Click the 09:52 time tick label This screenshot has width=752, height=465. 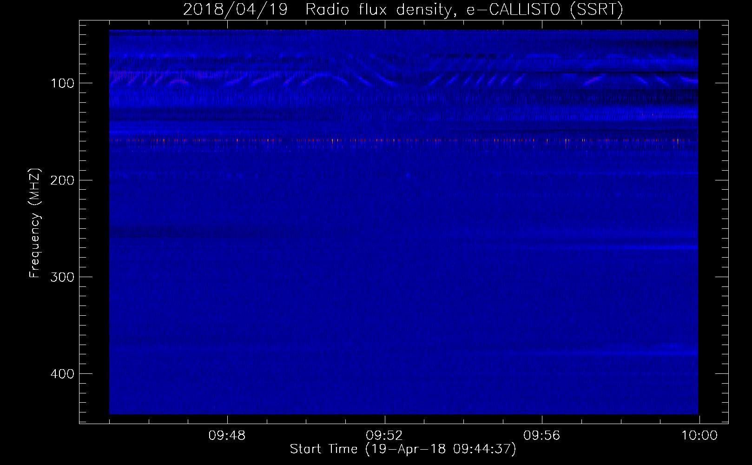point(384,436)
